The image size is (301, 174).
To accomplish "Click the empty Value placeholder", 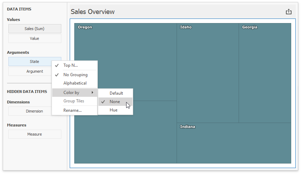I will coord(35,38).
